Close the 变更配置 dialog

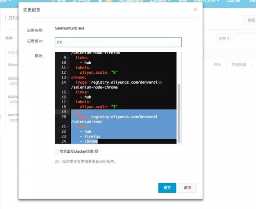point(196,10)
